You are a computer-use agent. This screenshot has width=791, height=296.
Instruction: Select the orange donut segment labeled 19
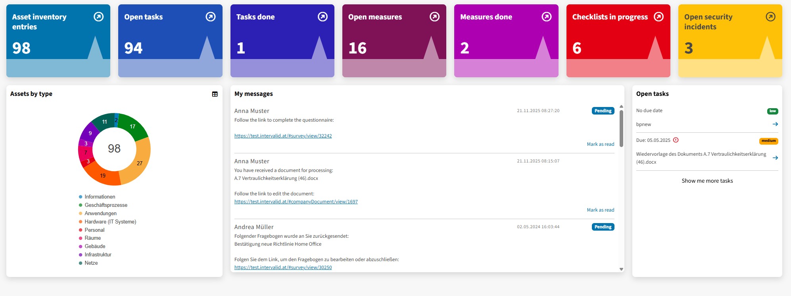103,176
